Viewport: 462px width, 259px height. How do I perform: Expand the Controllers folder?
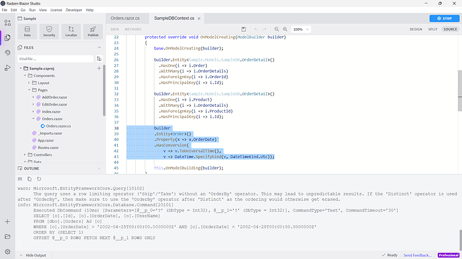click(x=25, y=155)
